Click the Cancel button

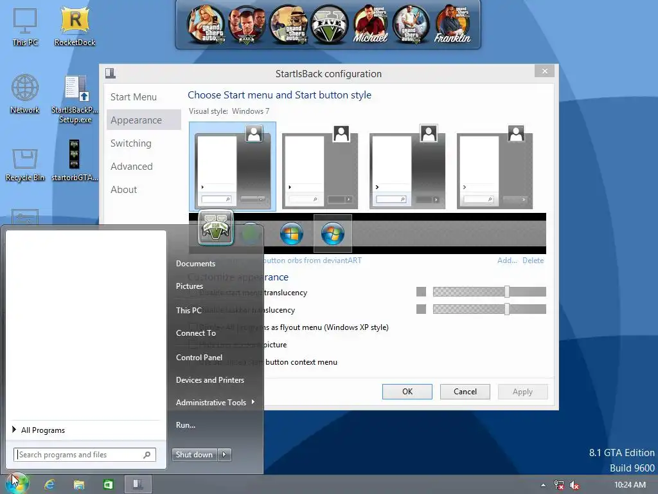pyautogui.click(x=465, y=392)
